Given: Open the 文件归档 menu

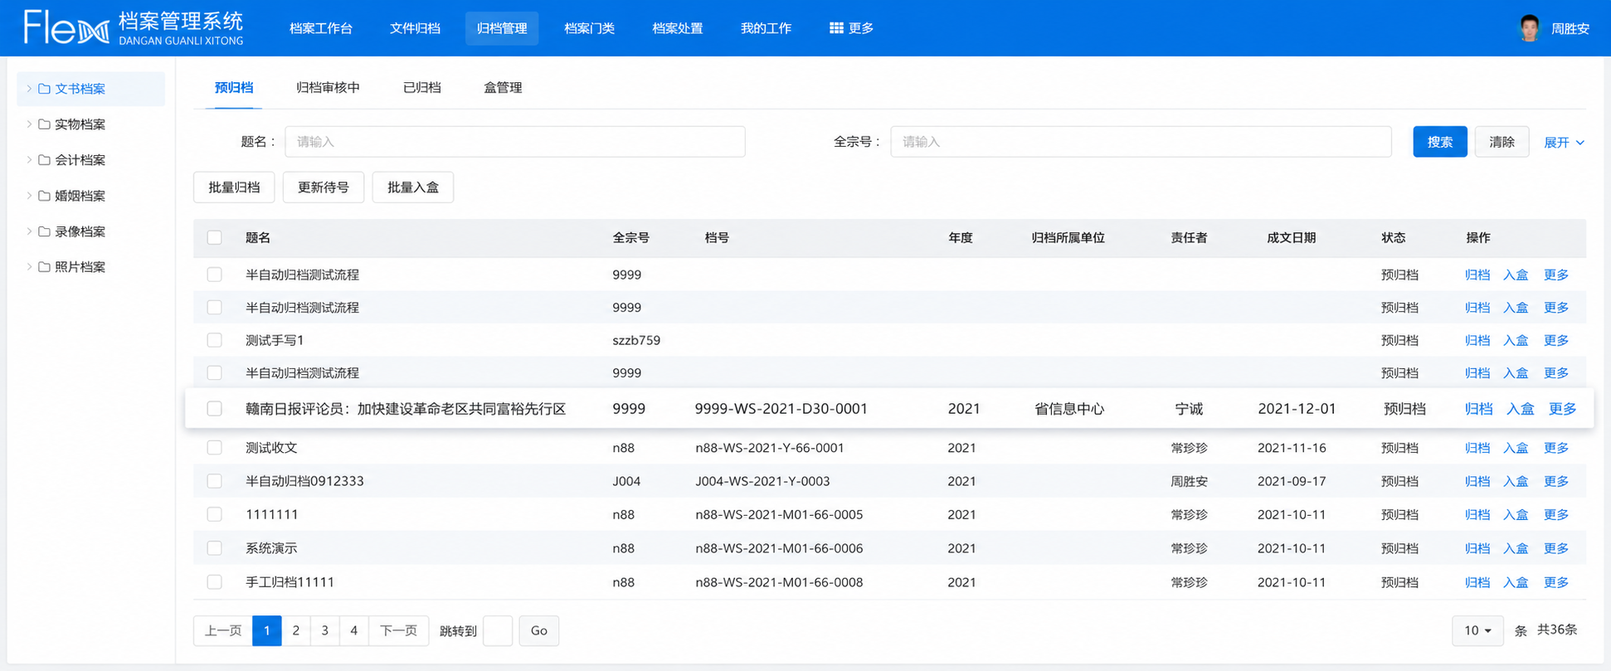Looking at the screenshot, I should [x=415, y=28].
